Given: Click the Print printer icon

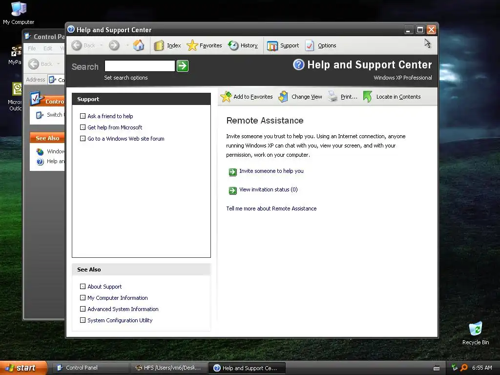Looking at the screenshot, I should (x=333, y=96).
